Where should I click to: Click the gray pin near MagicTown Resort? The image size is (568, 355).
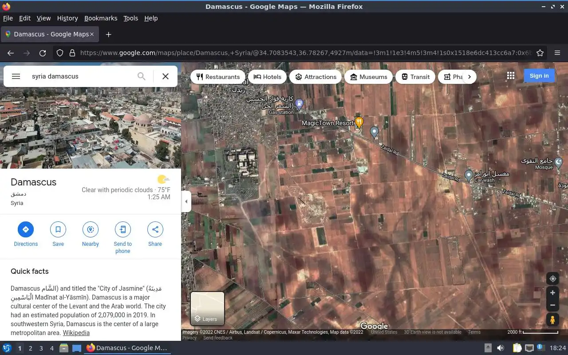point(374,132)
